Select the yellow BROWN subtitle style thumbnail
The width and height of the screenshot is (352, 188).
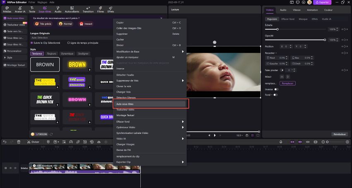[x=77, y=64]
